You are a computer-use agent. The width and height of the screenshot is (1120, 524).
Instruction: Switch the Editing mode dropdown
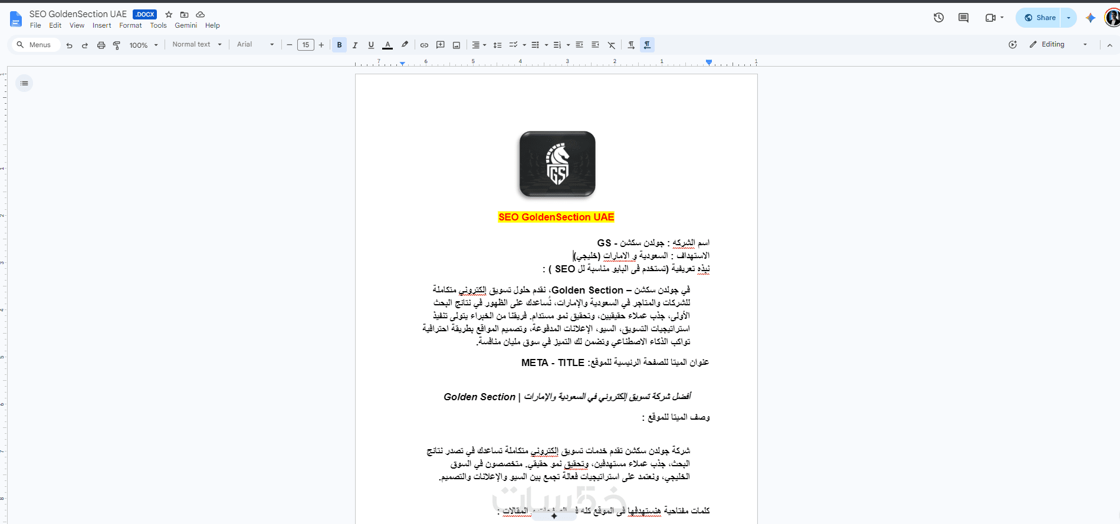click(1058, 45)
